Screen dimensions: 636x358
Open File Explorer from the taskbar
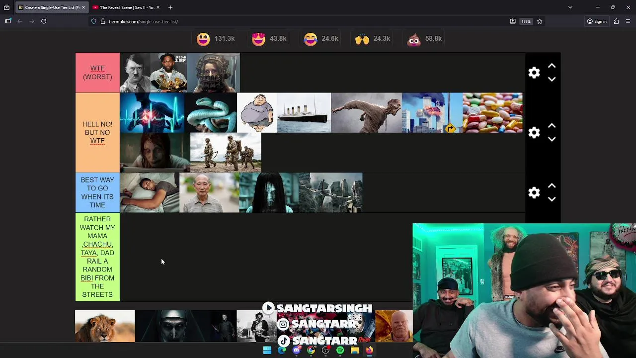point(355,350)
